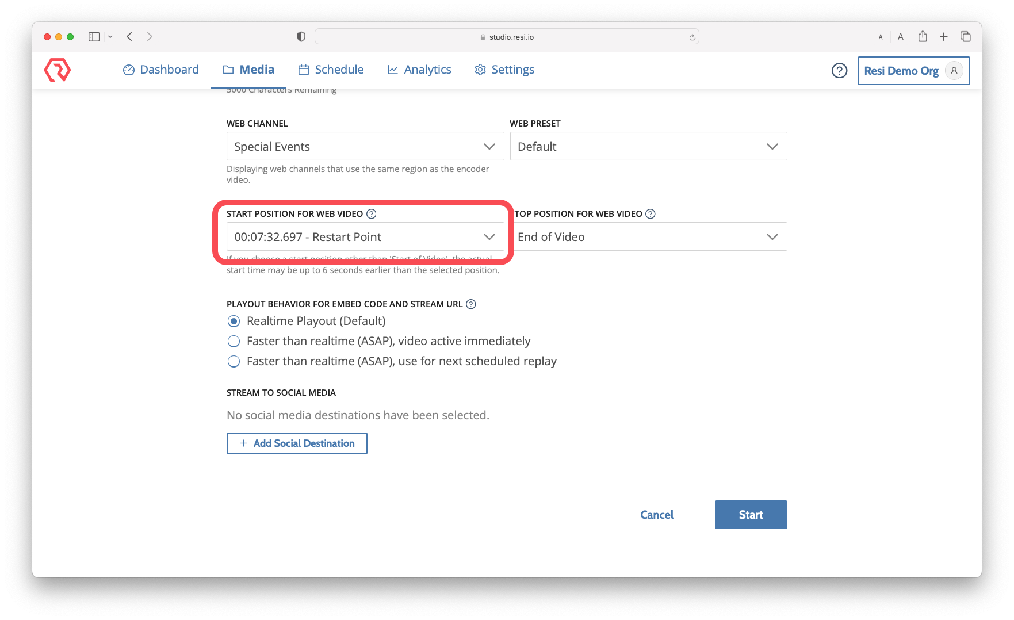Click the user avatar icon in Resi Demo Org button
Viewport: 1014px width, 620px height.
954,70
